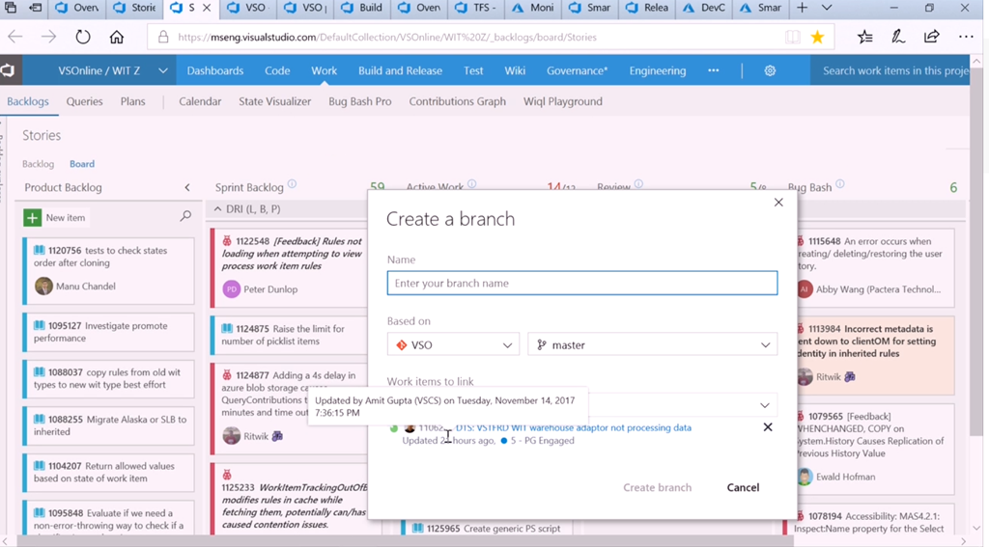This screenshot has height=547, width=989.
Task: Click the browser home icon
Action: click(x=116, y=37)
